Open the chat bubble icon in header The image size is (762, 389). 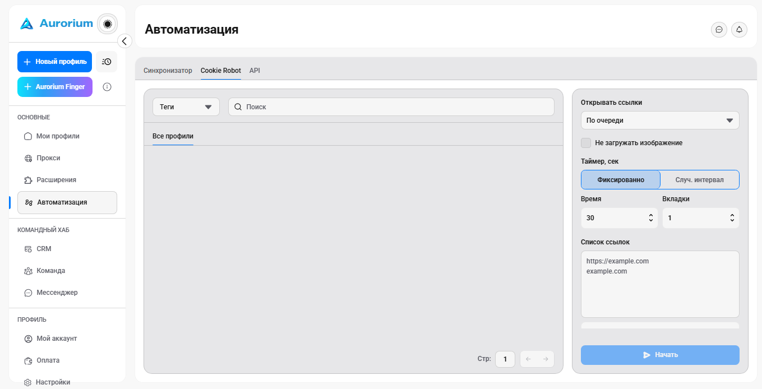point(719,30)
